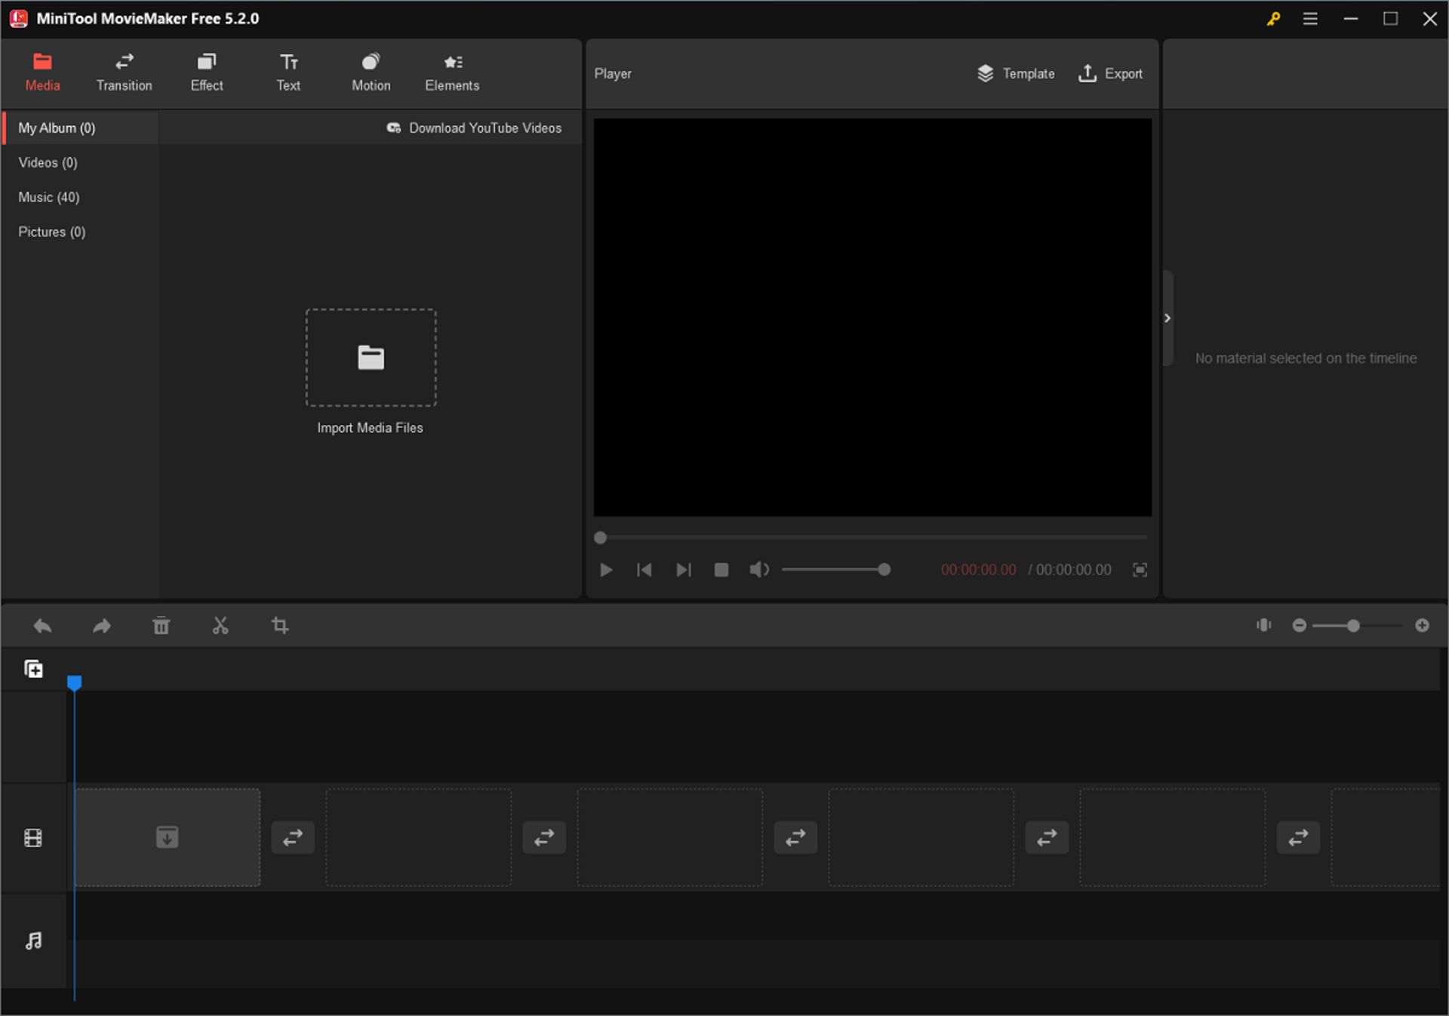Select the Effect panel
1449x1016 pixels.
[x=206, y=72]
